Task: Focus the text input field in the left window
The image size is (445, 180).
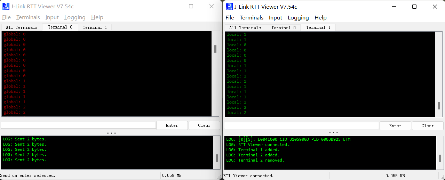Action: [x=78, y=125]
